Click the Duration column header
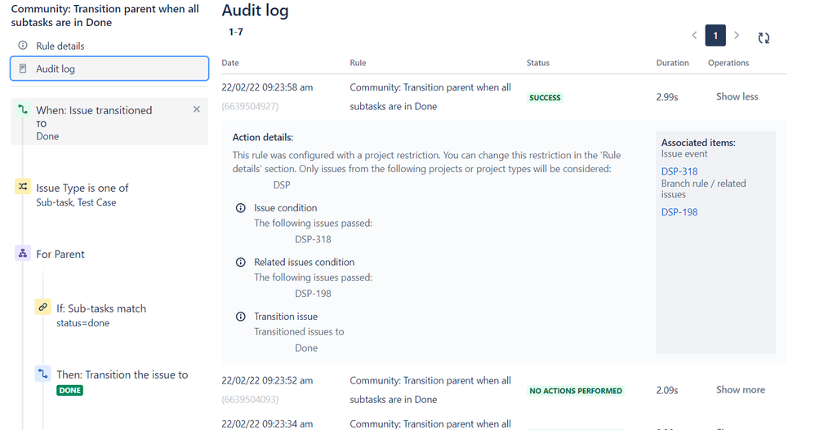Viewport: 815px width, 430px height. (673, 63)
